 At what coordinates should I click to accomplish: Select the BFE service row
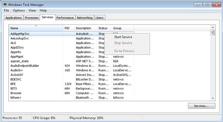(71, 84)
